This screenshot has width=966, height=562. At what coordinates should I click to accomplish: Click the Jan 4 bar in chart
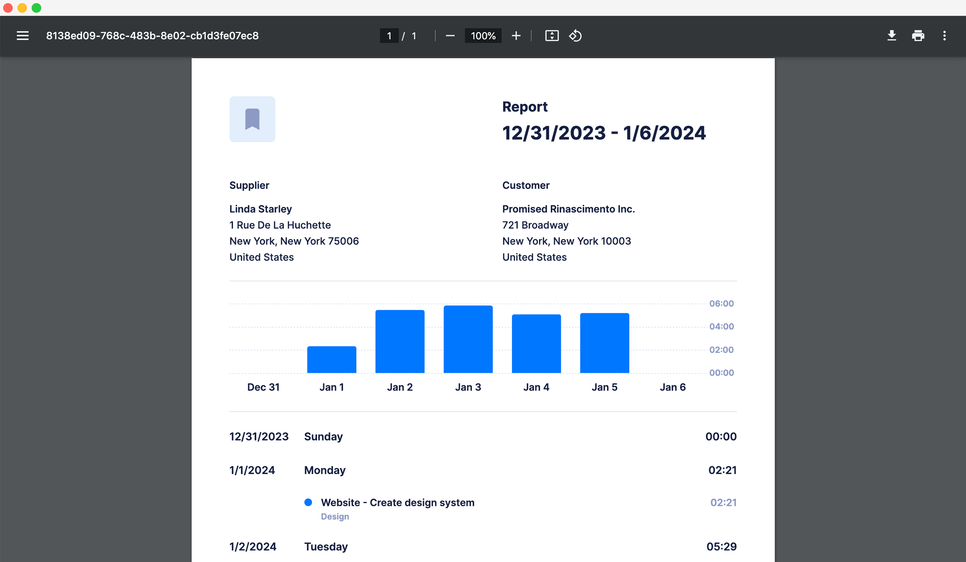tap(536, 344)
